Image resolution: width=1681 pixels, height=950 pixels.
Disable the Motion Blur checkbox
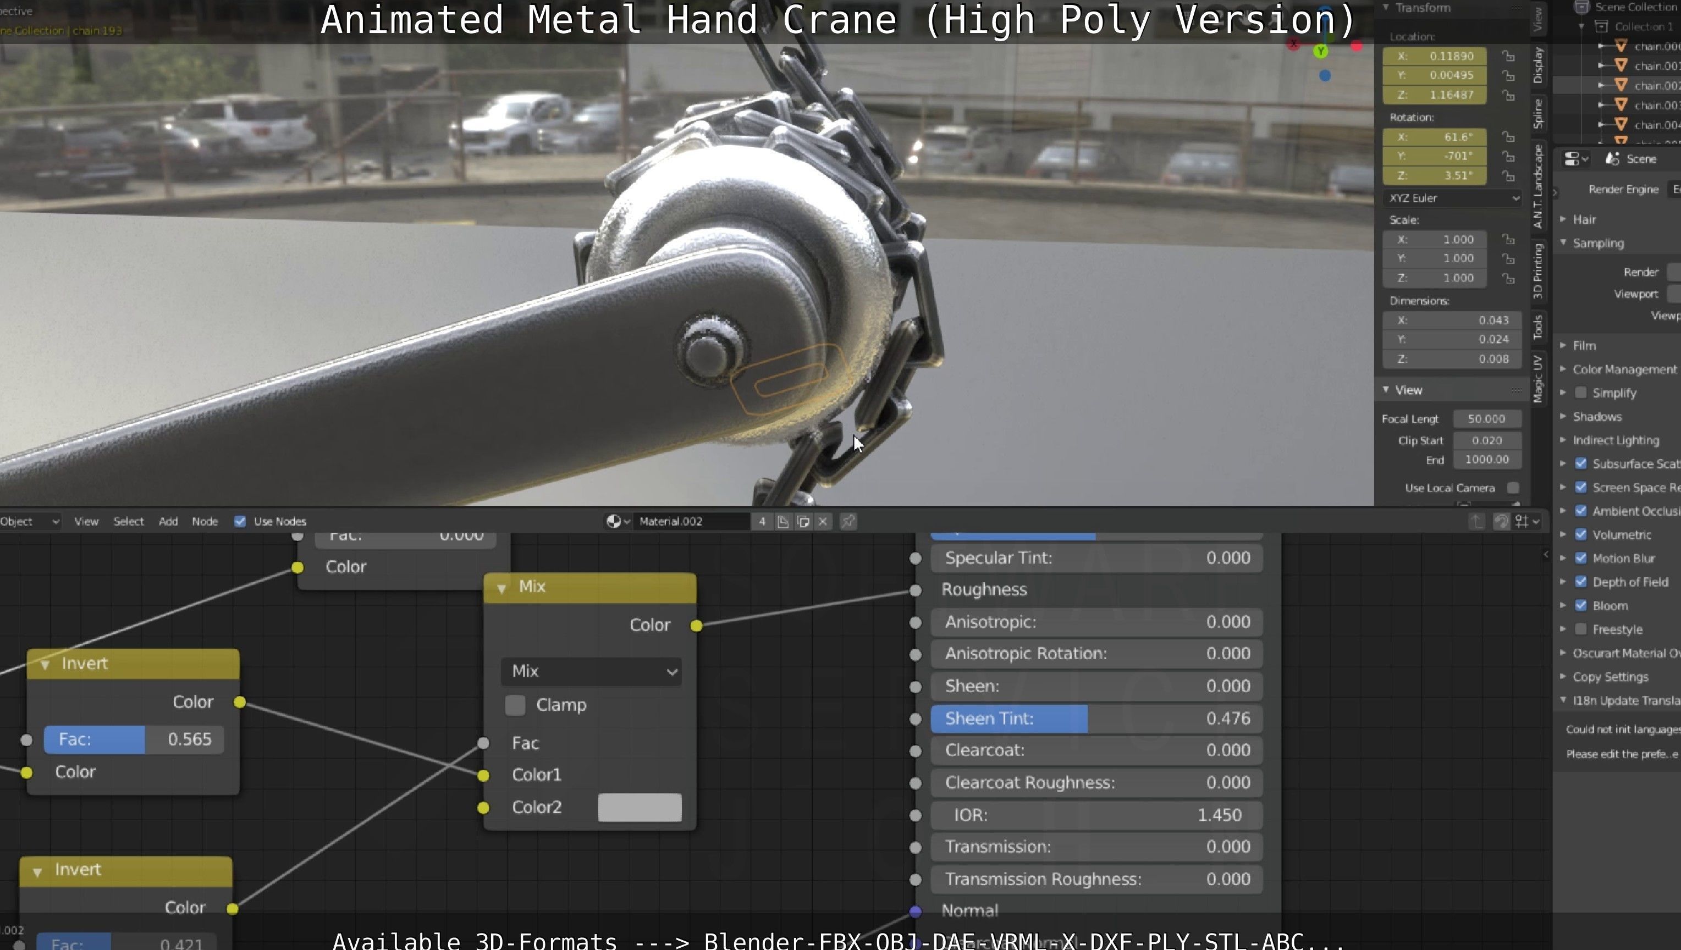1580,558
